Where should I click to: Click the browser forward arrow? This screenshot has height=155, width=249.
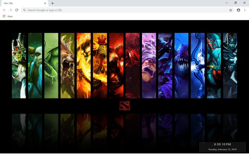pyautogui.click(x=11, y=10)
